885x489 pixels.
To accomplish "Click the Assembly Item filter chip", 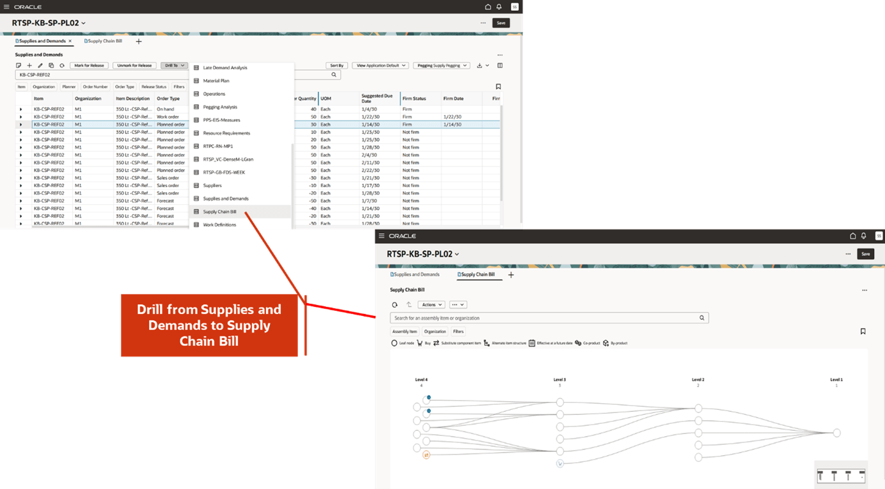I will pyautogui.click(x=405, y=331).
